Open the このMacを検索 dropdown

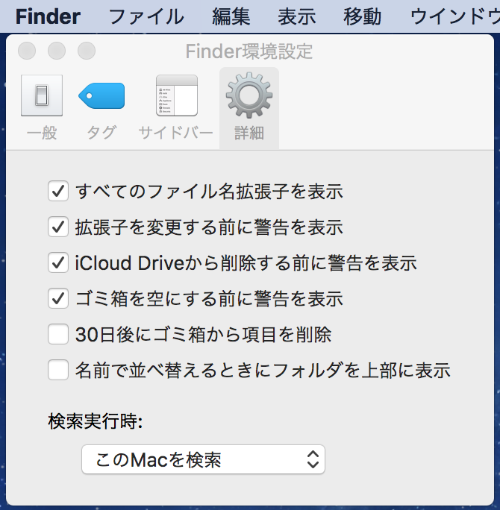pos(203,459)
